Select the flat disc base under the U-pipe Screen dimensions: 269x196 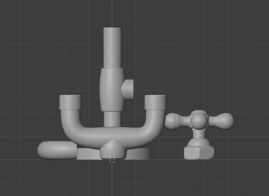coord(141,154)
